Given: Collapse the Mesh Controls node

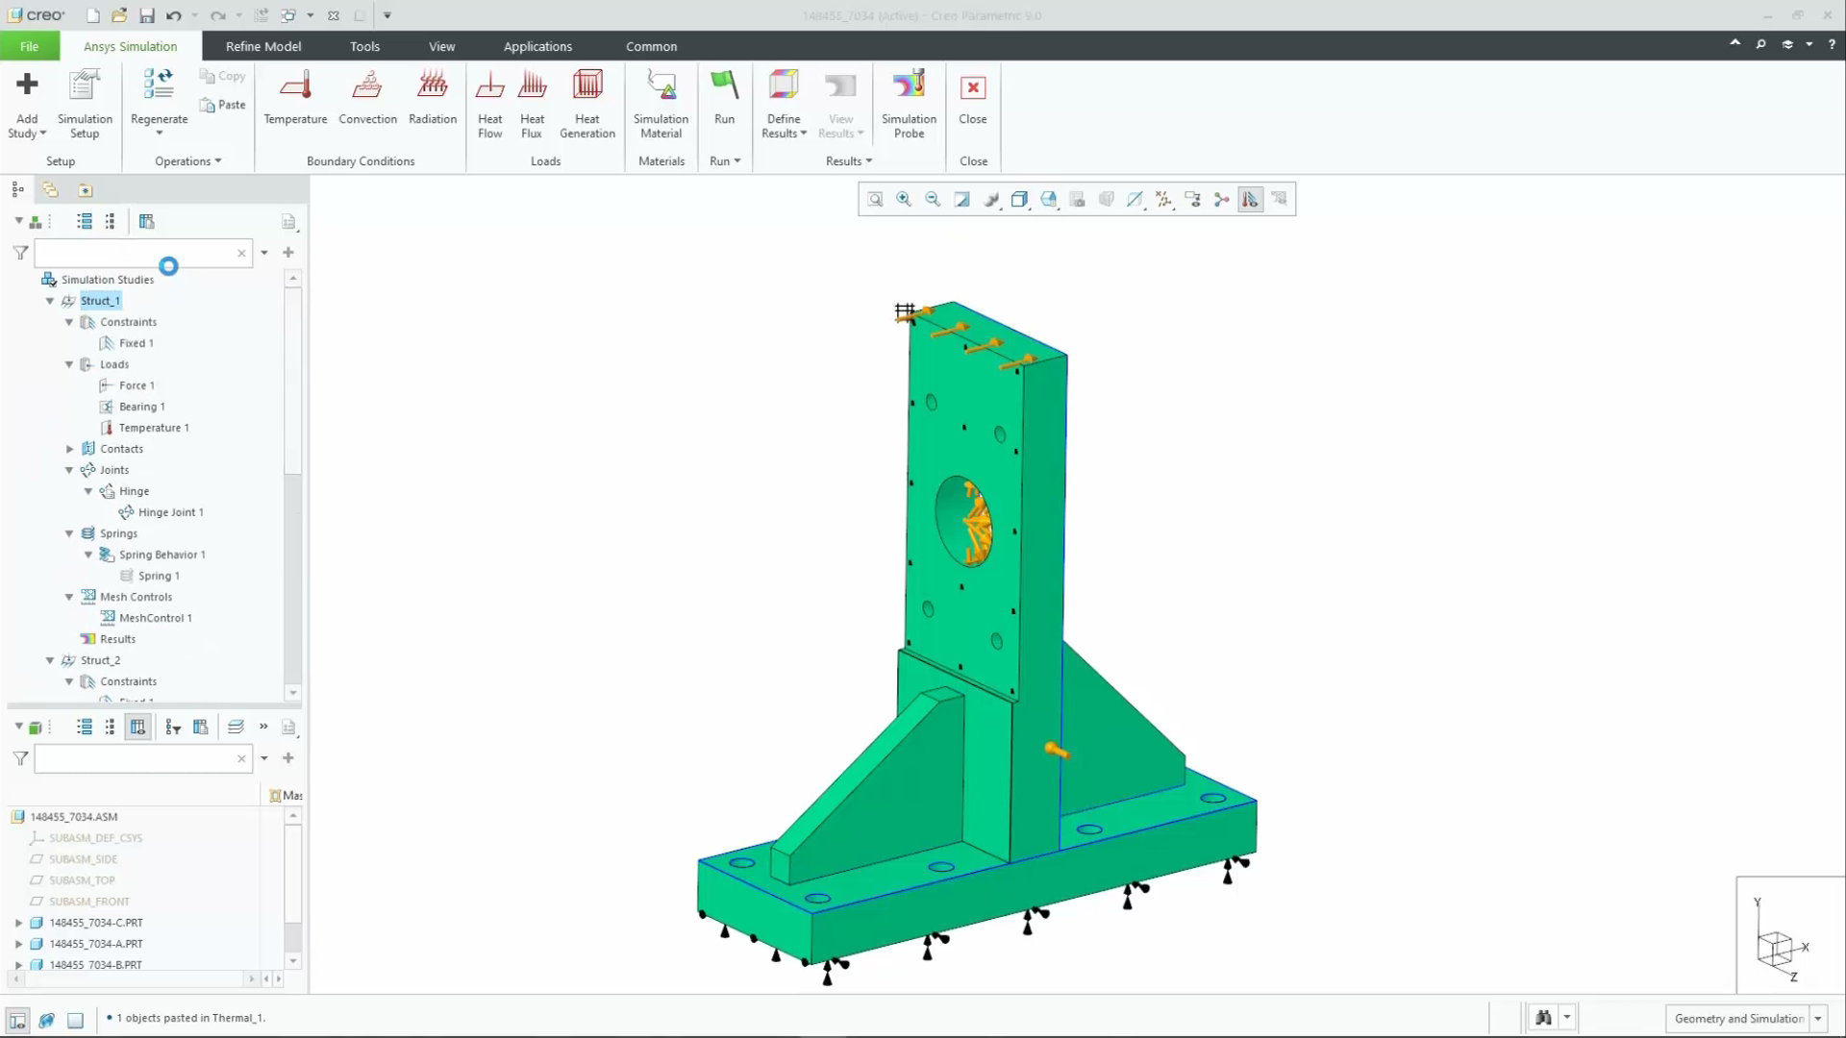Looking at the screenshot, I should coord(69,597).
